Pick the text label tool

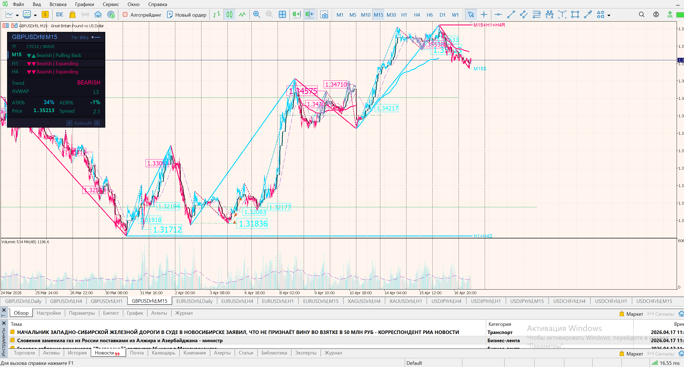pos(562,15)
